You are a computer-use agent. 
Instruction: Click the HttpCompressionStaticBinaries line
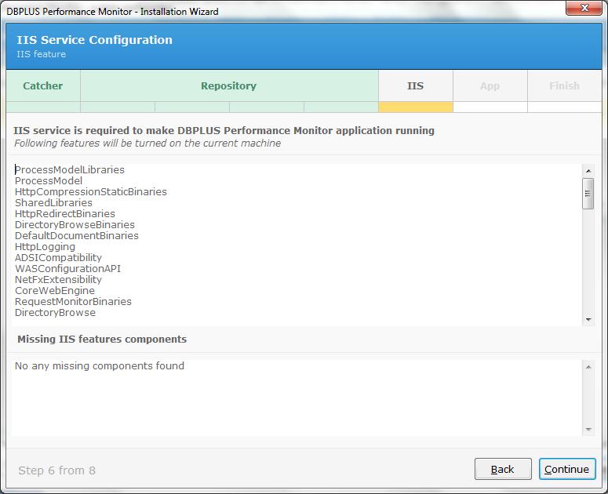(91, 192)
